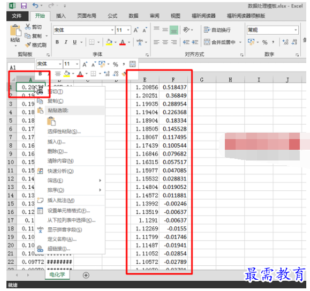The height and width of the screenshot is (291, 310).
Task: Click Wrap Text (自动换行) button
Action: click(x=217, y=30)
